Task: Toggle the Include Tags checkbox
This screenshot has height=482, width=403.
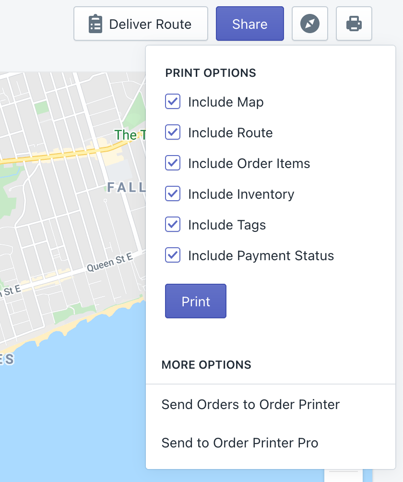Action: coord(173,225)
